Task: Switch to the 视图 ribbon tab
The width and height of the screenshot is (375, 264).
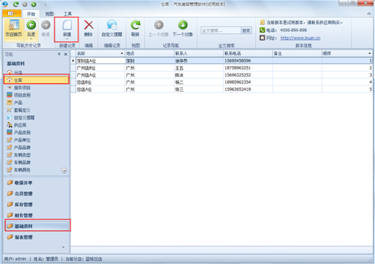Action: [50, 14]
